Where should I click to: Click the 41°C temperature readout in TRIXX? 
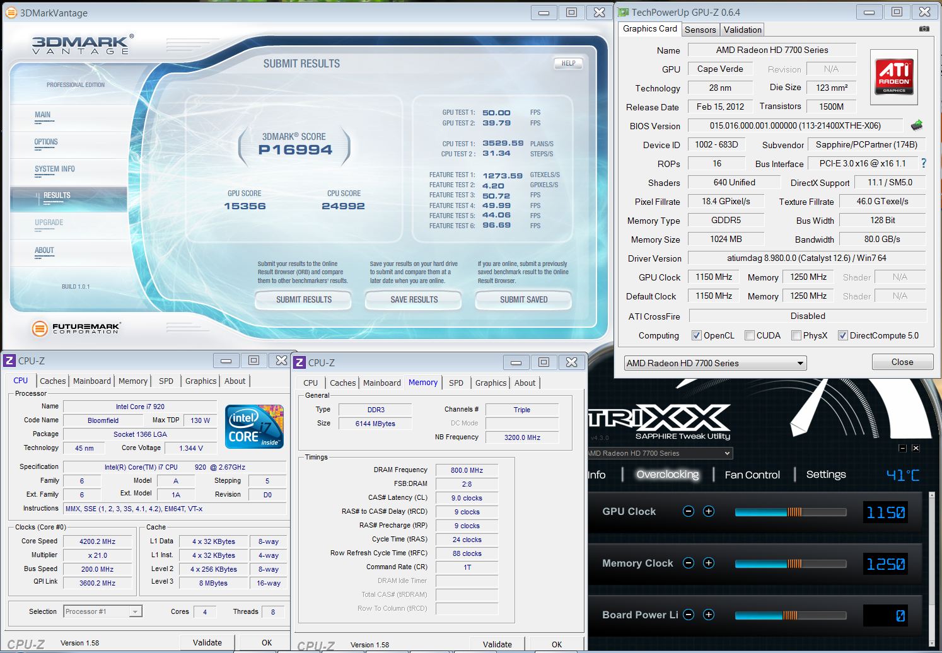click(903, 475)
